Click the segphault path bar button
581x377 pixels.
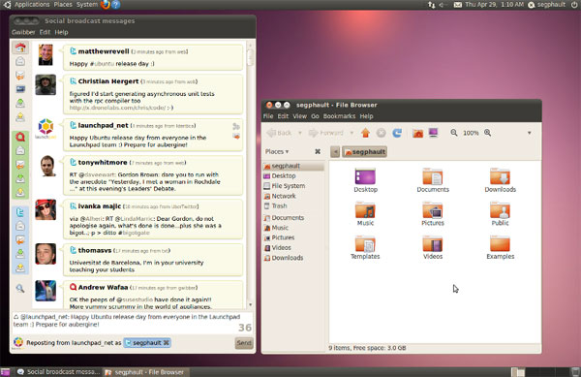click(365, 151)
